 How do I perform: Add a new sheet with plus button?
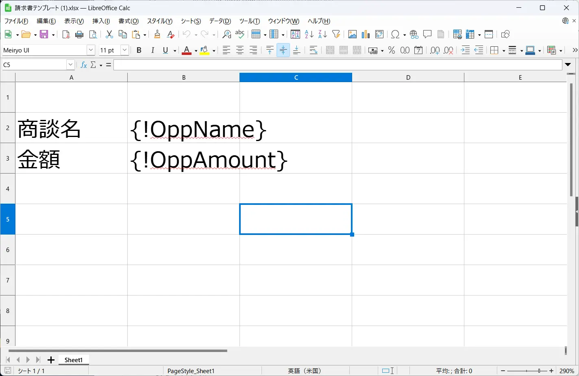[51, 360]
